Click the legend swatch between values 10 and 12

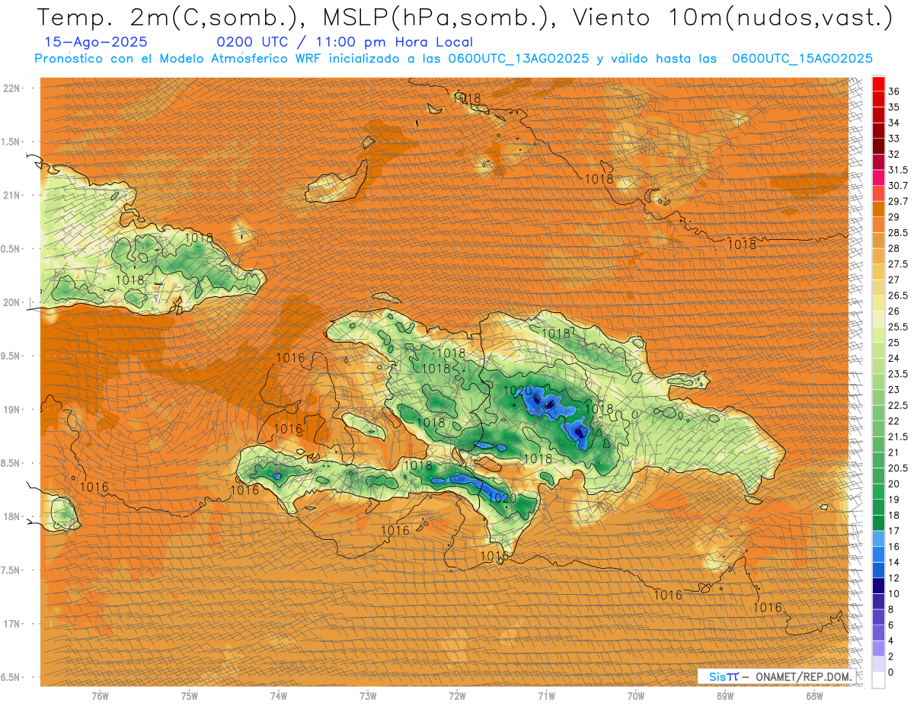pyautogui.click(x=878, y=586)
